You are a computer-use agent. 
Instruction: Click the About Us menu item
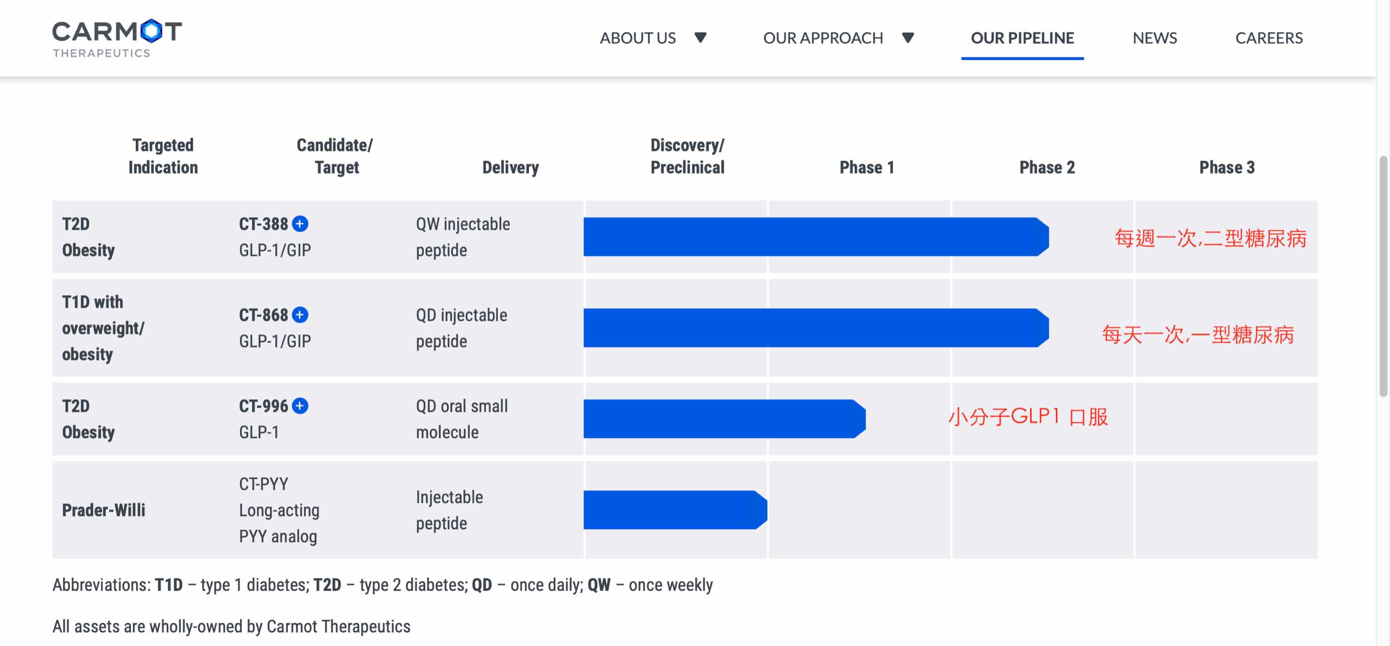pyautogui.click(x=637, y=38)
